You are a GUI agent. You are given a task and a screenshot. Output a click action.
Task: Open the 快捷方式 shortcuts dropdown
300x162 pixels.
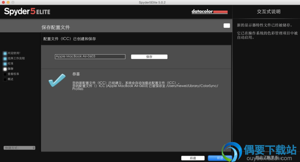coord(19,148)
